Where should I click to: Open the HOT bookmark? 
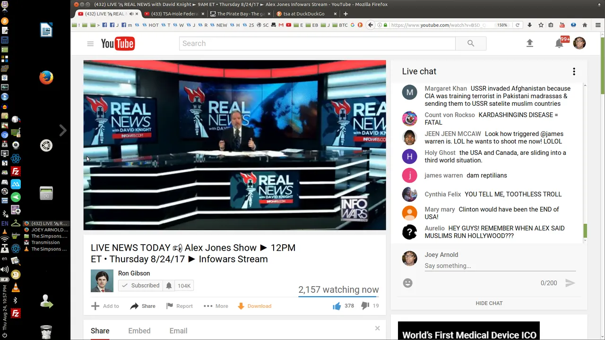point(151,25)
